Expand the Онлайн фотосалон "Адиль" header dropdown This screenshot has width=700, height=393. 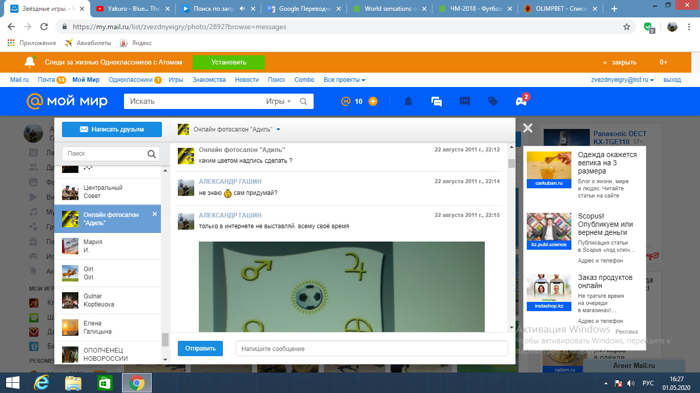(x=278, y=129)
